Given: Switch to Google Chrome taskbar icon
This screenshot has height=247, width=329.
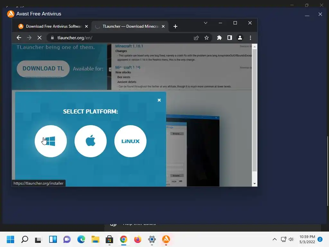Looking at the screenshot, I should 124,239.
